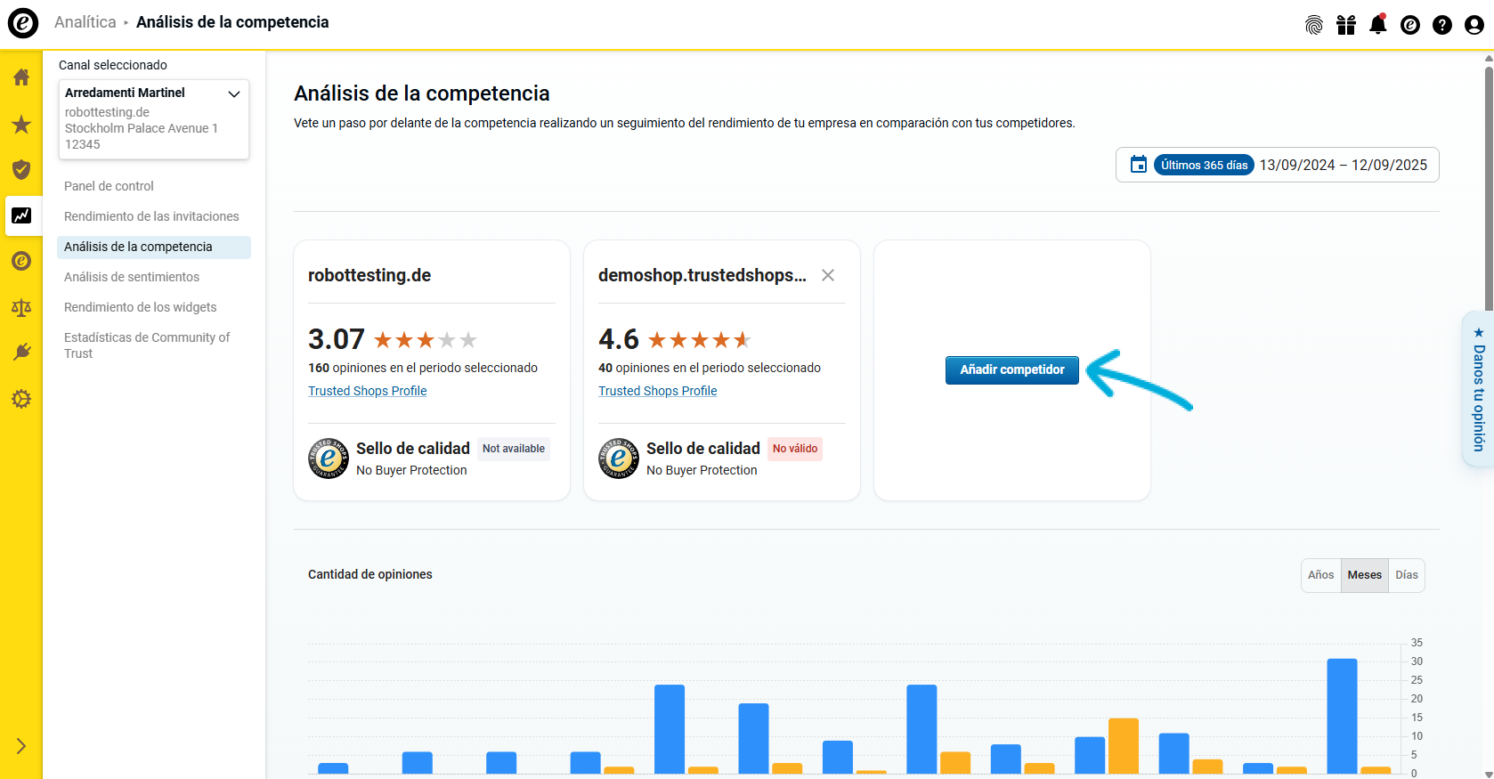This screenshot has width=1494, height=779.
Task: Select the Meses chart view
Action: (1364, 575)
